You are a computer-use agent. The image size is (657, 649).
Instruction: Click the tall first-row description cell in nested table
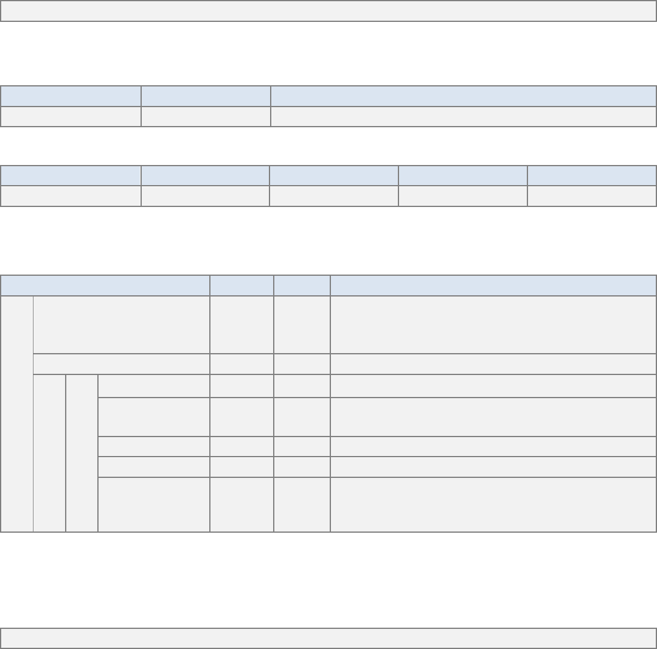tap(493, 324)
